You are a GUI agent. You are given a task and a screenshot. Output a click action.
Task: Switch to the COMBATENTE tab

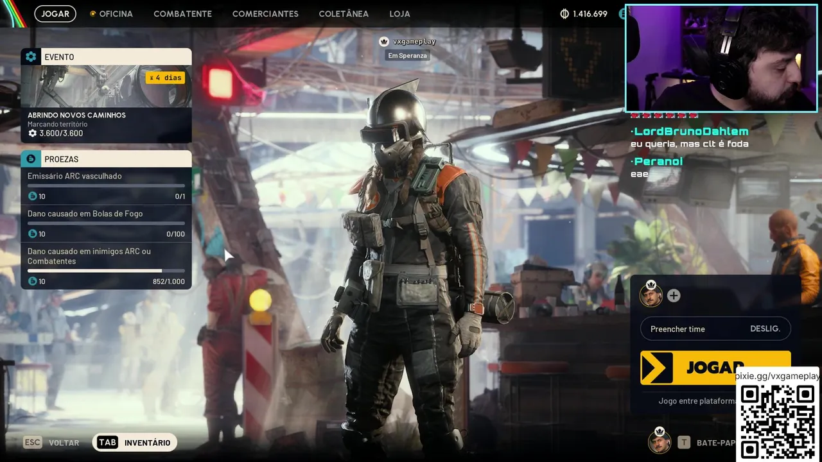point(182,13)
